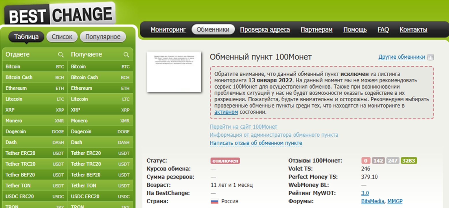Click Перейти на сайт 100Монет link
The height and width of the screenshot is (208, 449).
point(243,127)
